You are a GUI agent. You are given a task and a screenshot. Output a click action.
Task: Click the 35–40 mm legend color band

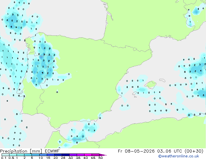pyautogui.click(x=80, y=155)
